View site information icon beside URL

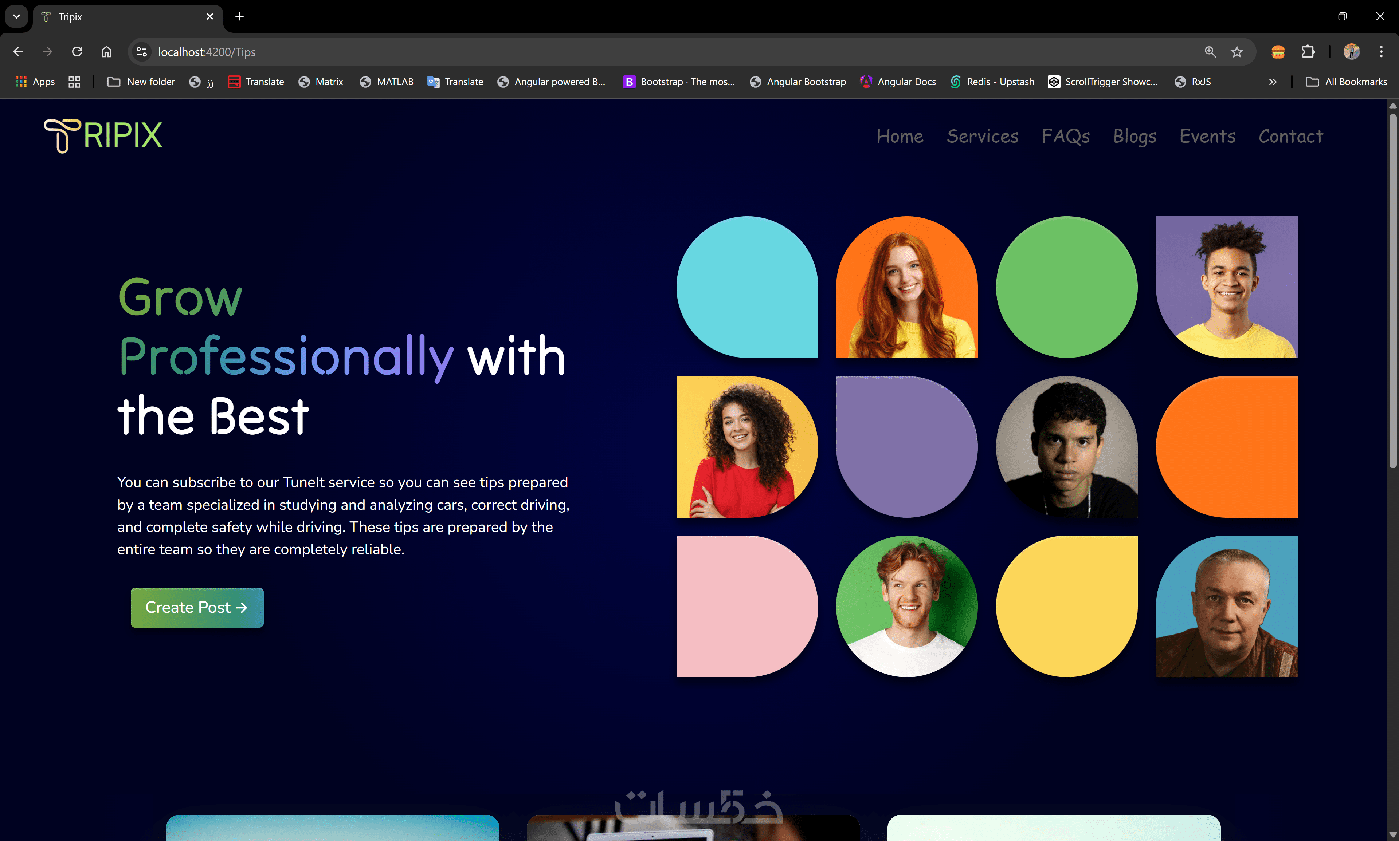[x=142, y=52]
